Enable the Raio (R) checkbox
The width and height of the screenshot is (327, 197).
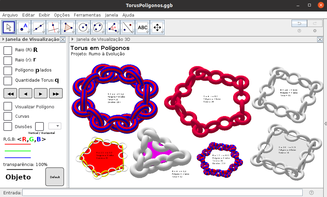coord(8,50)
